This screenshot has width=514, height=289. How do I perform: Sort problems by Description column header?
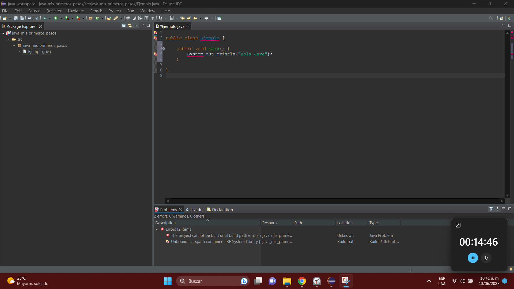tap(207, 223)
